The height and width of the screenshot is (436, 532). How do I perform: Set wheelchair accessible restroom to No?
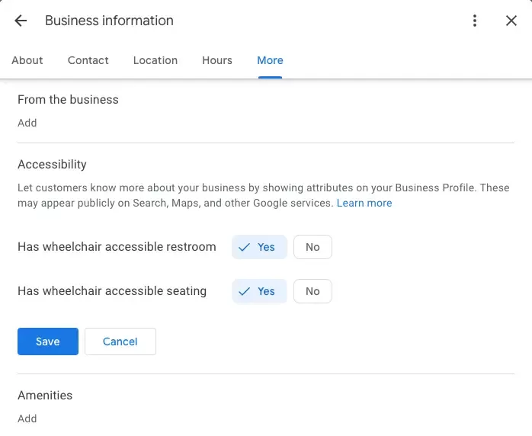tap(312, 247)
